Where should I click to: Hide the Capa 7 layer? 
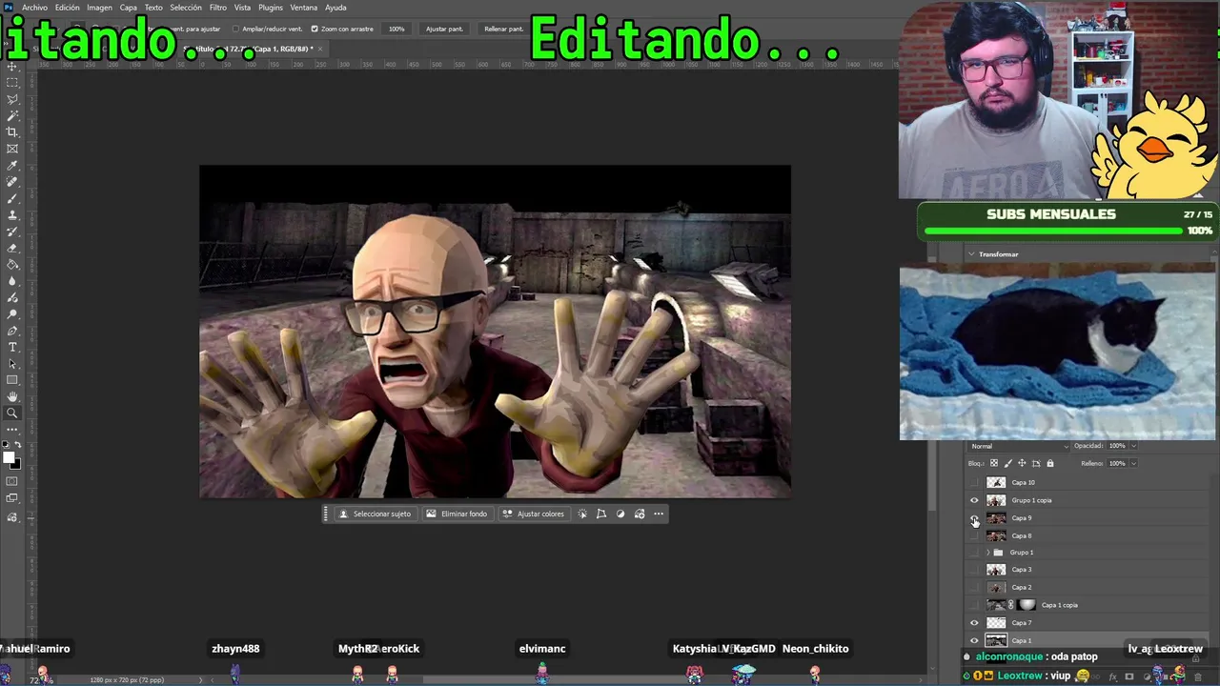(x=974, y=623)
